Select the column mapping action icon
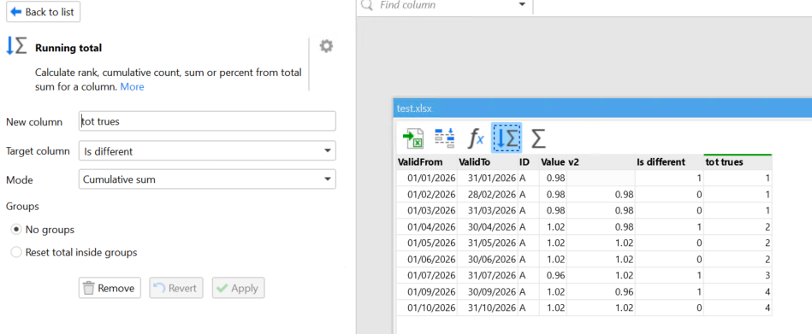This screenshot has height=334, width=812. point(444,138)
